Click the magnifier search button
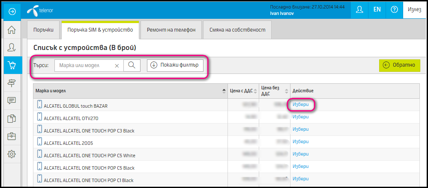Image resolution: width=428 pixels, height=188 pixels. pos(132,65)
